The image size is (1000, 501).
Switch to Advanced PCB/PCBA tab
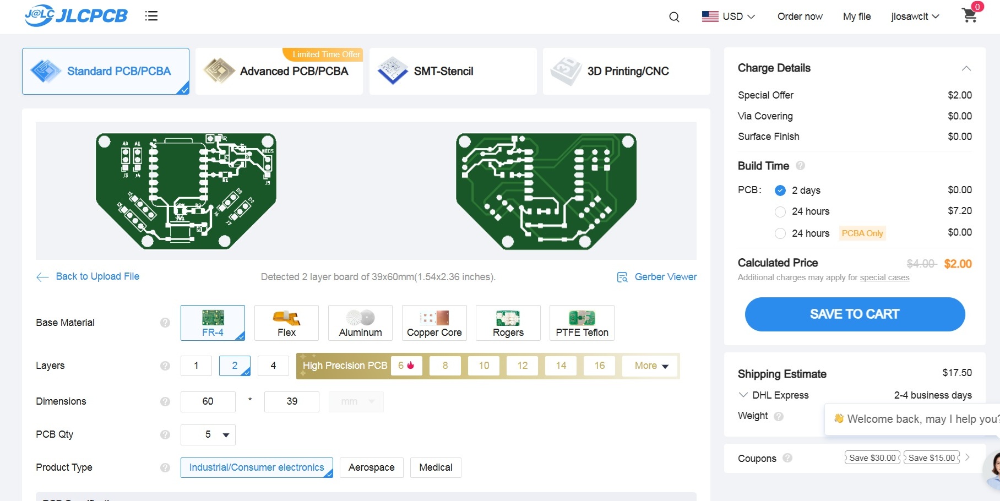pyautogui.click(x=279, y=72)
